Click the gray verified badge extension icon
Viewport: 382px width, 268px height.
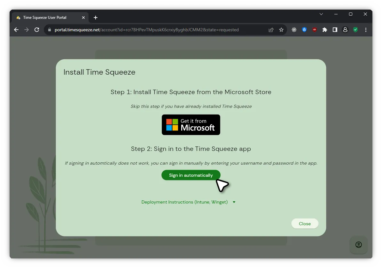pyautogui.click(x=294, y=30)
